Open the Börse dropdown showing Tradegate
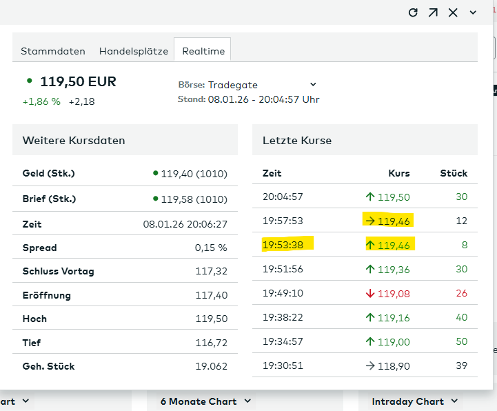Screen dimensions: 497x411 click(262, 85)
